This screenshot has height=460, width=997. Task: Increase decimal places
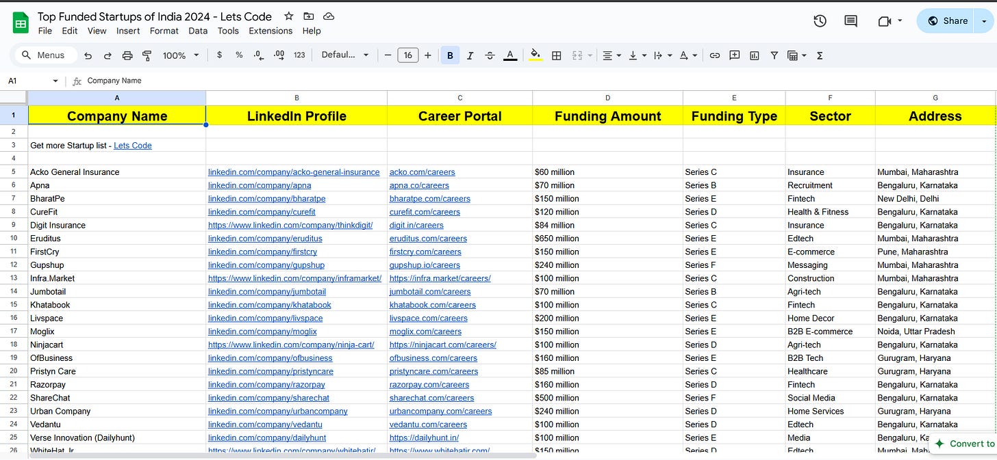click(x=279, y=55)
